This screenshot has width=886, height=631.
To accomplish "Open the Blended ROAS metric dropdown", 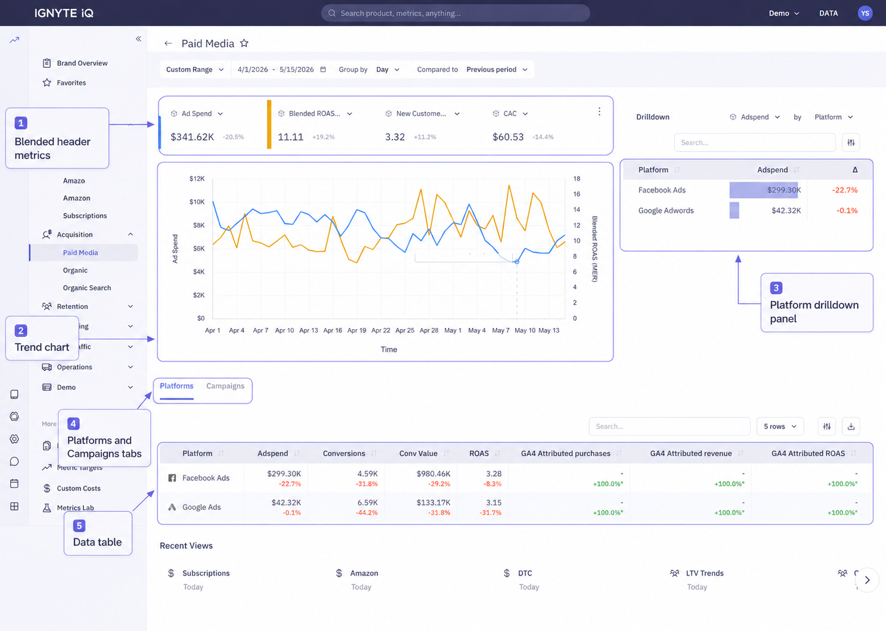I will [315, 113].
